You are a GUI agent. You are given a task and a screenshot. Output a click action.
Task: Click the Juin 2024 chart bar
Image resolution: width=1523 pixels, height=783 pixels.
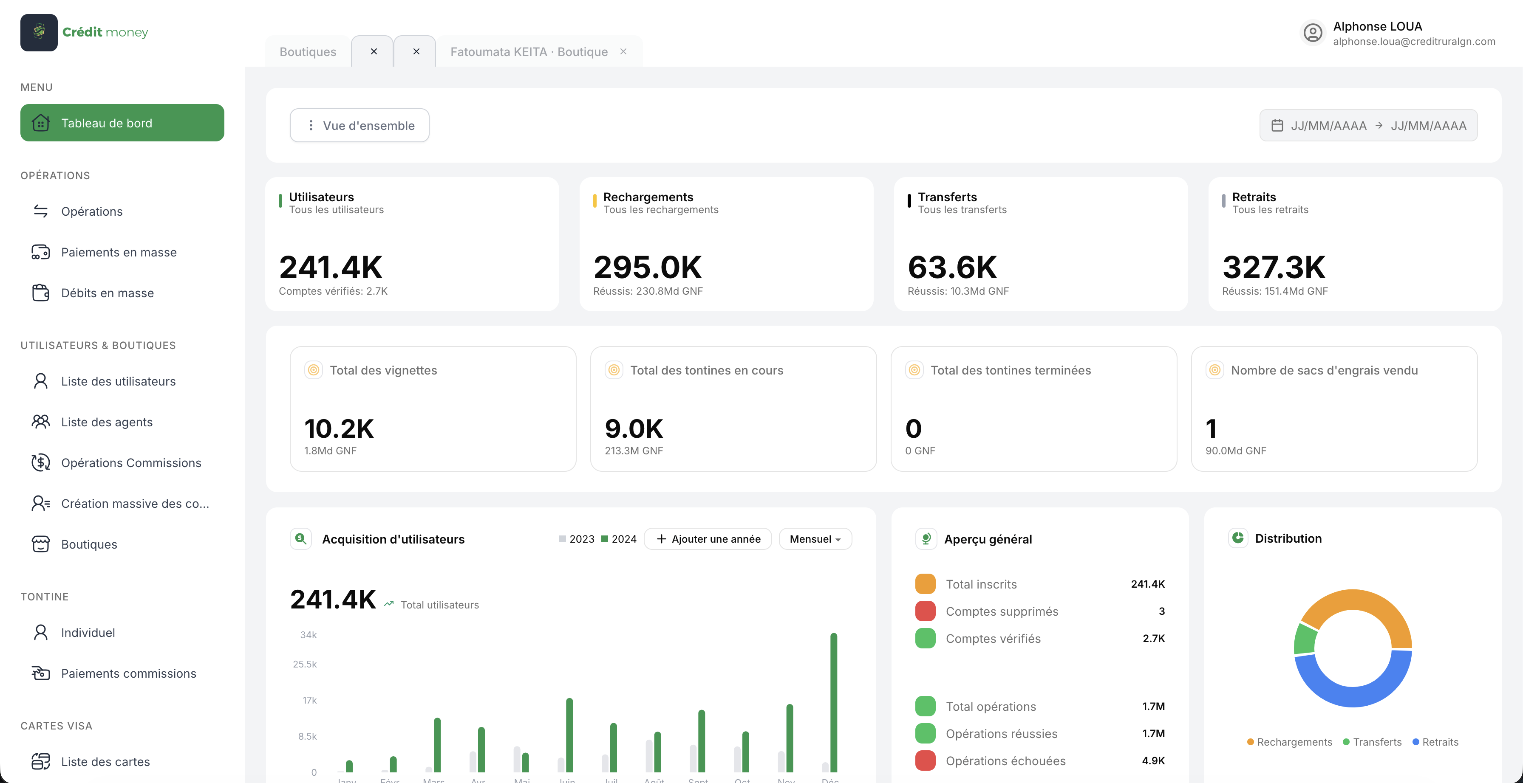(x=569, y=735)
